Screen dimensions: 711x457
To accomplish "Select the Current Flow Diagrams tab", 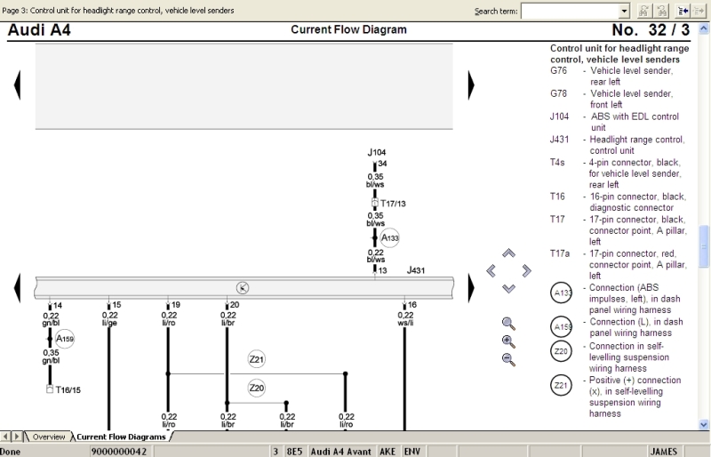I will click(122, 437).
